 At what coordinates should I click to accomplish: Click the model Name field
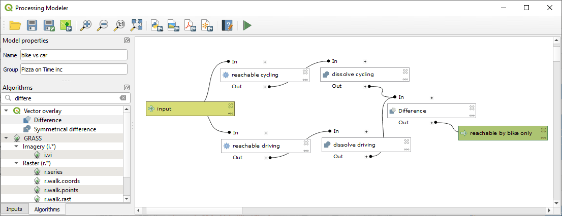pyautogui.click(x=73, y=55)
